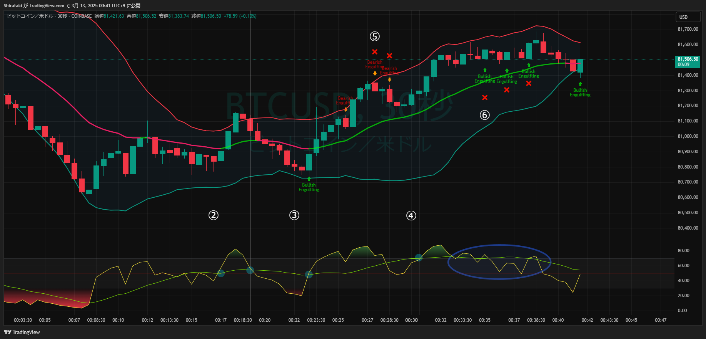Click the 80,600.00 price axis label
The image size is (706, 339).
click(x=688, y=197)
